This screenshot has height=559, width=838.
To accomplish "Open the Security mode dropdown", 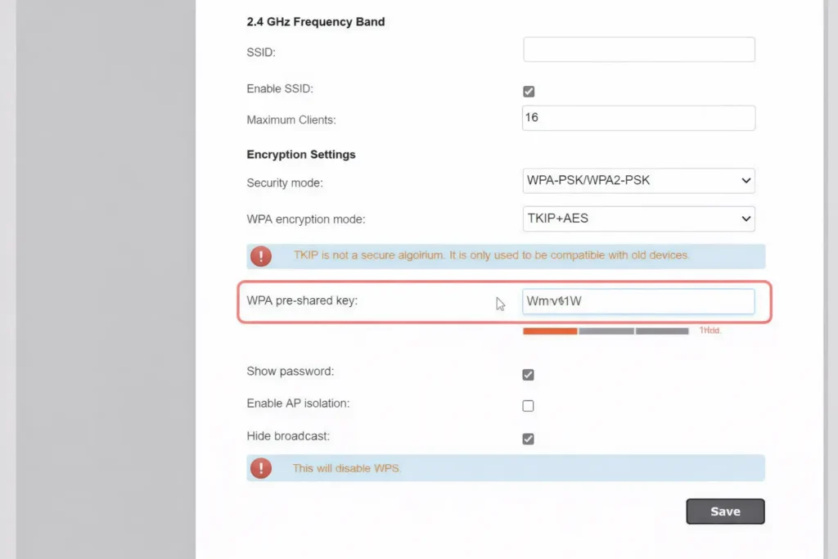I will click(x=638, y=181).
